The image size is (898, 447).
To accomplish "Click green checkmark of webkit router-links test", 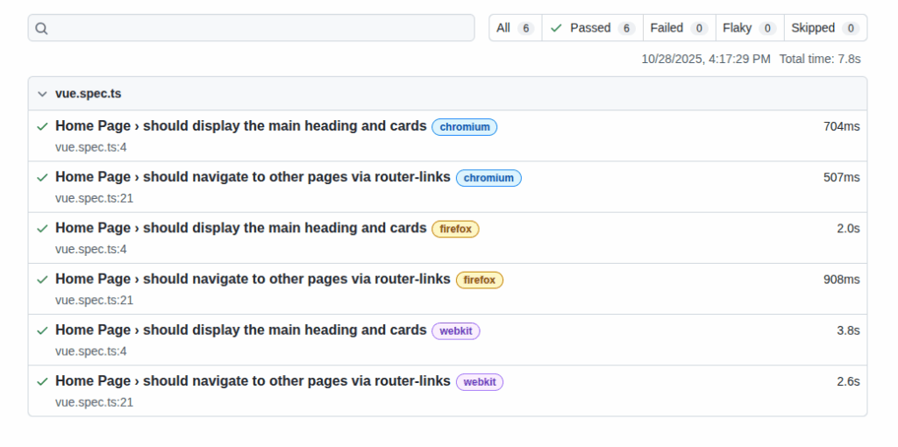I will [42, 381].
